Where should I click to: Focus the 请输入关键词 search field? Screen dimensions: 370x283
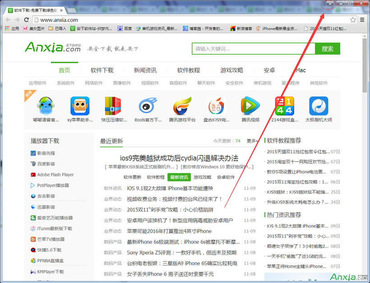click(253, 49)
